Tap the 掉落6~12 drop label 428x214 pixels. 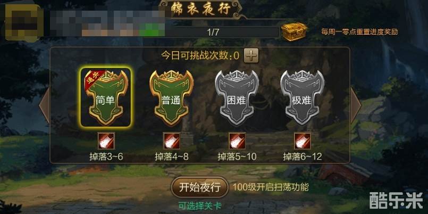pyautogui.click(x=303, y=157)
